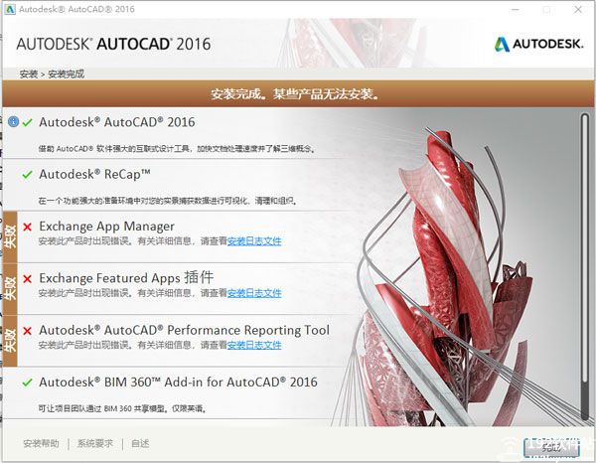Viewport: 596px width, 463px height.
Task: Open install log link under Performance Reporting Tool
Action: (x=254, y=345)
